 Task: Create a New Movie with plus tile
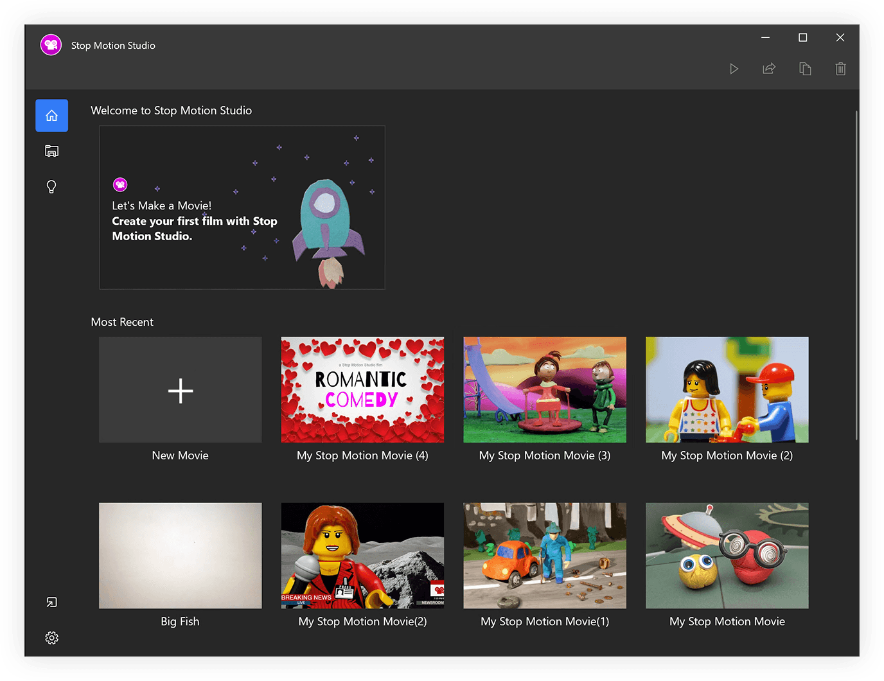[x=180, y=390]
